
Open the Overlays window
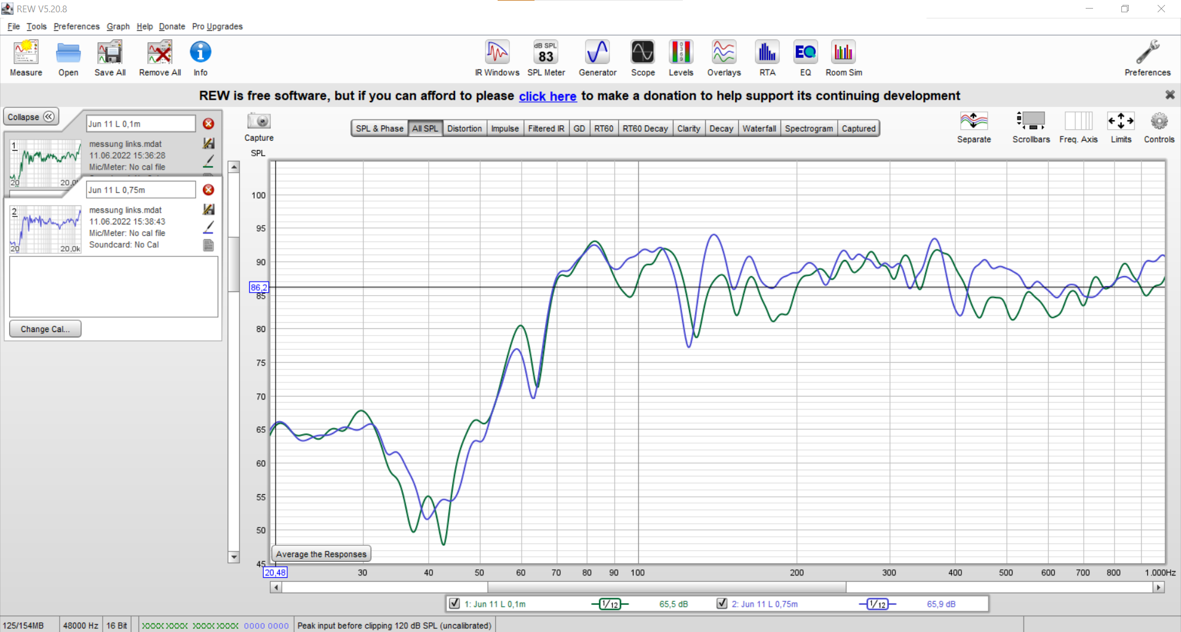(724, 58)
